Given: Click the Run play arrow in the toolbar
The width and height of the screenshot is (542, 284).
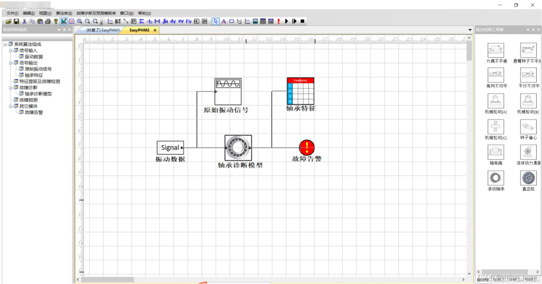Looking at the screenshot, I should tap(287, 21).
